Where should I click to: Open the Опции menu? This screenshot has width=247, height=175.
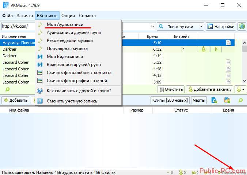click(x=68, y=16)
